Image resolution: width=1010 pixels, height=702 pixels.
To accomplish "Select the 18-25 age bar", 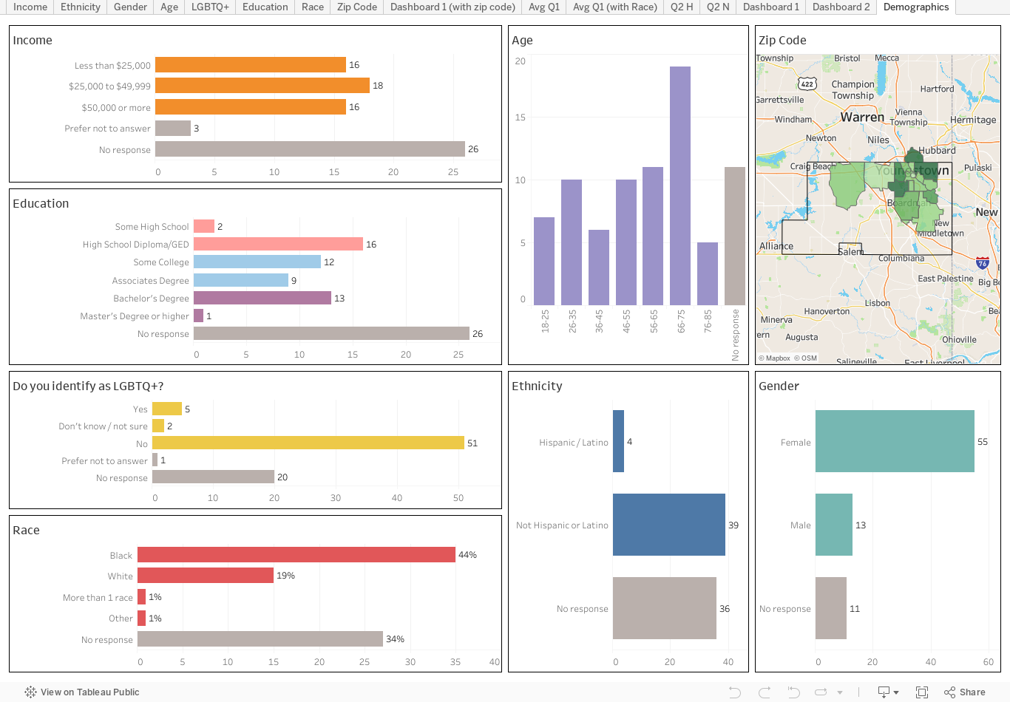I will [544, 261].
